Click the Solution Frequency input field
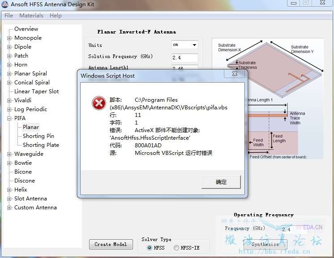334x258 pixels. pos(184,58)
